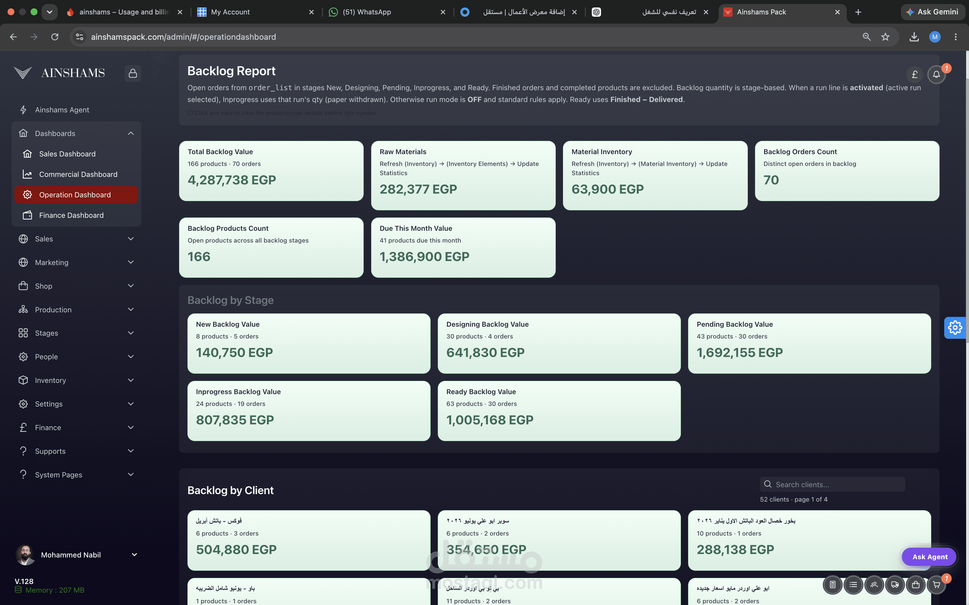969x605 pixels.
Task: Click the search icon in clients search
Action: (768, 484)
